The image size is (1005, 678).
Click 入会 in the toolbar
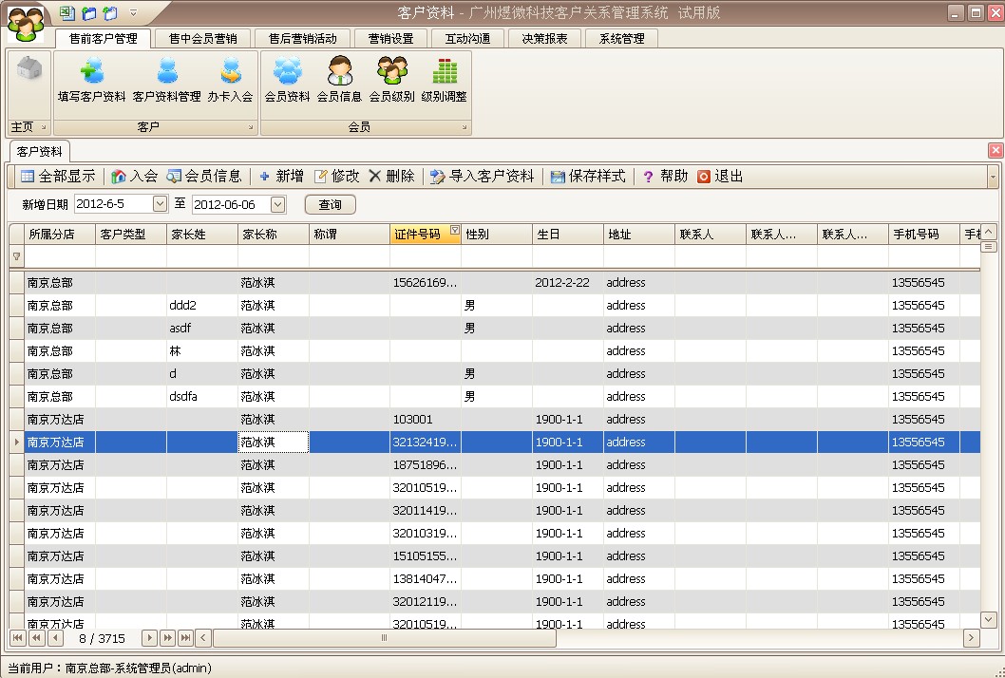coord(135,177)
